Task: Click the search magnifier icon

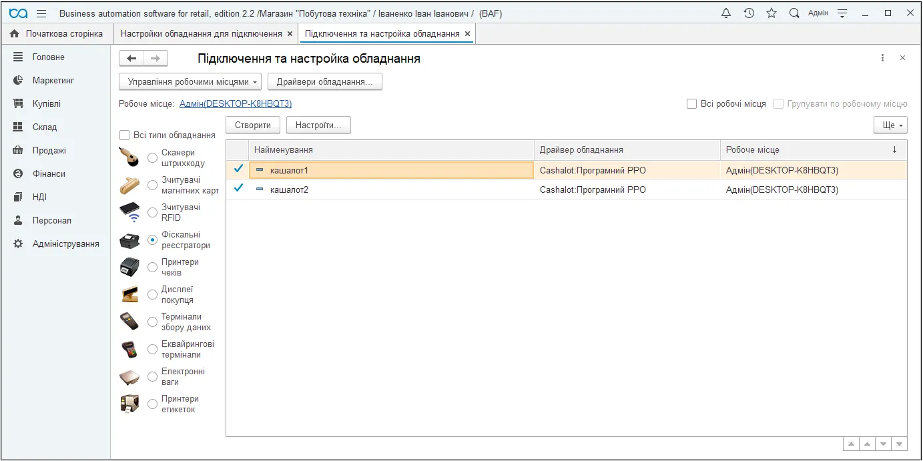Action: point(794,13)
